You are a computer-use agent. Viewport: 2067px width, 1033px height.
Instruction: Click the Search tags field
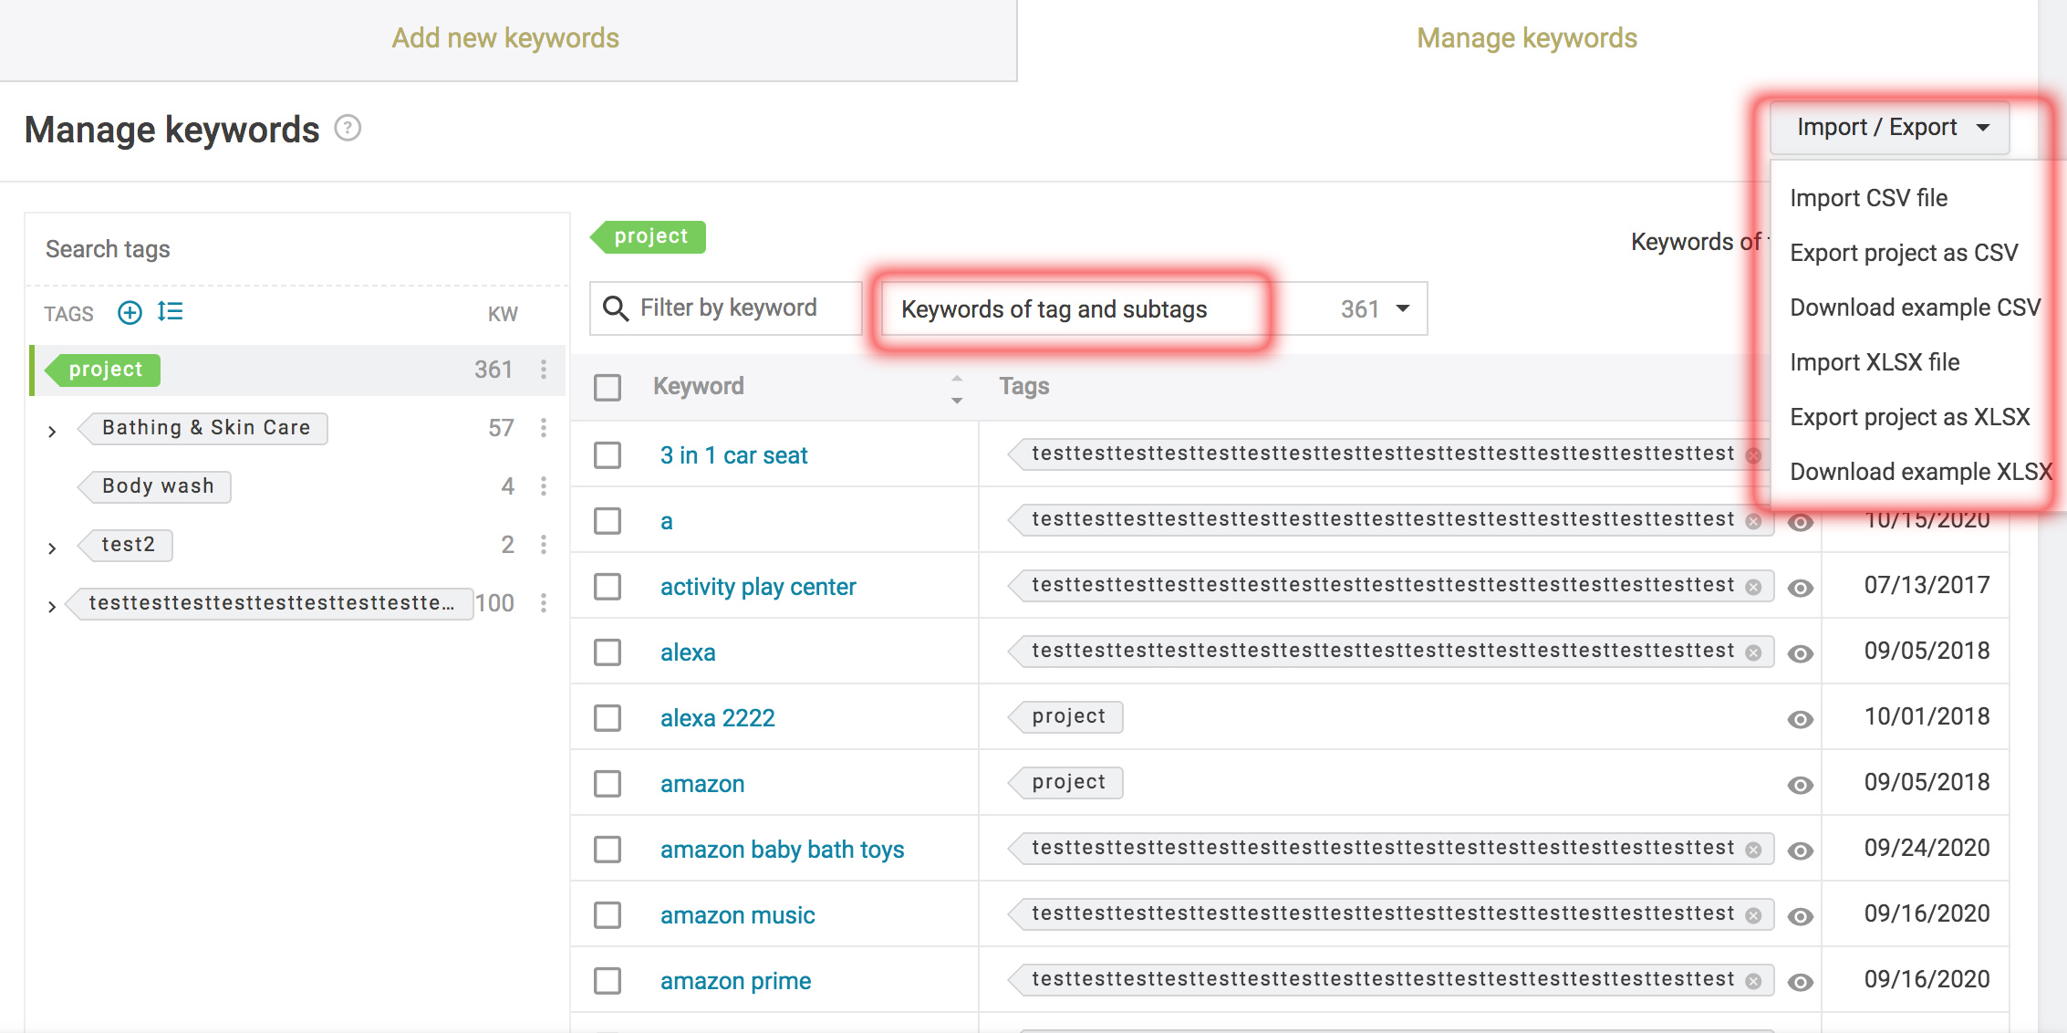click(x=297, y=249)
